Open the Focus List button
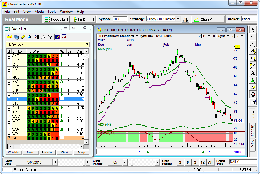Image resolution: width=260 pixels, height=174 pixels. [56, 19]
